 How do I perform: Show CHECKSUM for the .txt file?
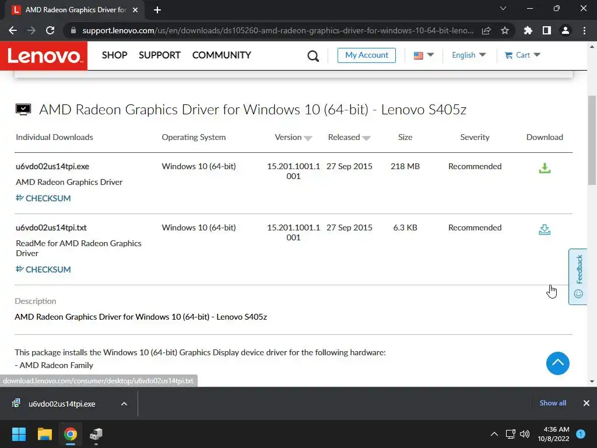43,269
